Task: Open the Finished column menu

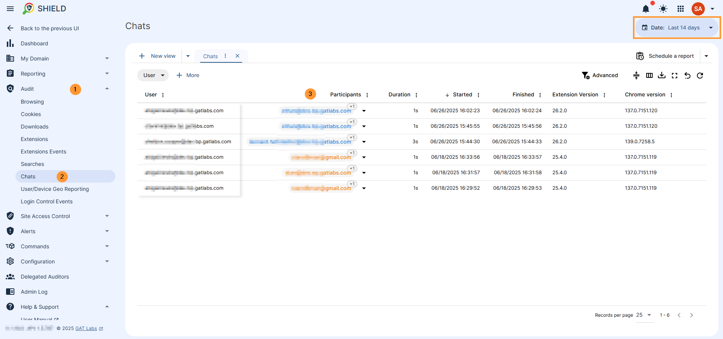Action: tap(540, 95)
